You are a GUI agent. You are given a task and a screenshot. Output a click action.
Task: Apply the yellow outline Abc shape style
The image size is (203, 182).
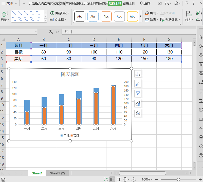(x=133, y=16)
